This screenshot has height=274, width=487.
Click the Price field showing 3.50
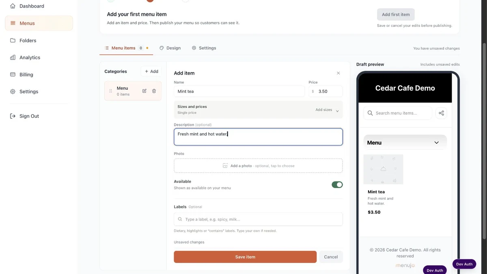(325, 91)
